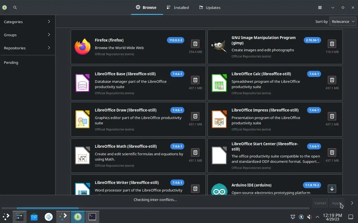
Task: Switch to the Updates tab
Action: click(210, 8)
